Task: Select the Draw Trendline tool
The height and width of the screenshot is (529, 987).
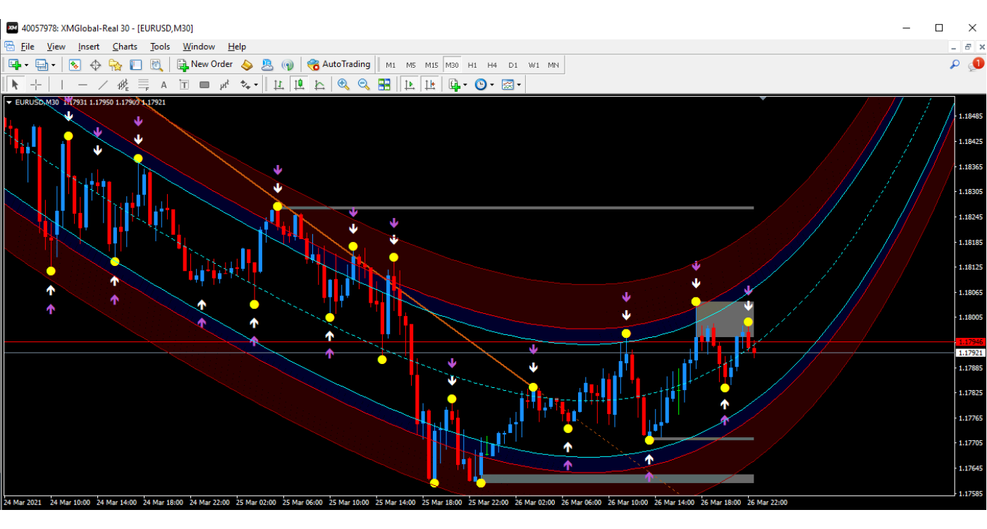Action: coord(103,85)
